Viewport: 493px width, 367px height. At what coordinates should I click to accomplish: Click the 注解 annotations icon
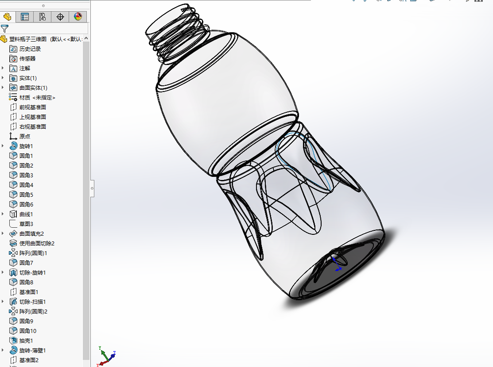(13, 68)
